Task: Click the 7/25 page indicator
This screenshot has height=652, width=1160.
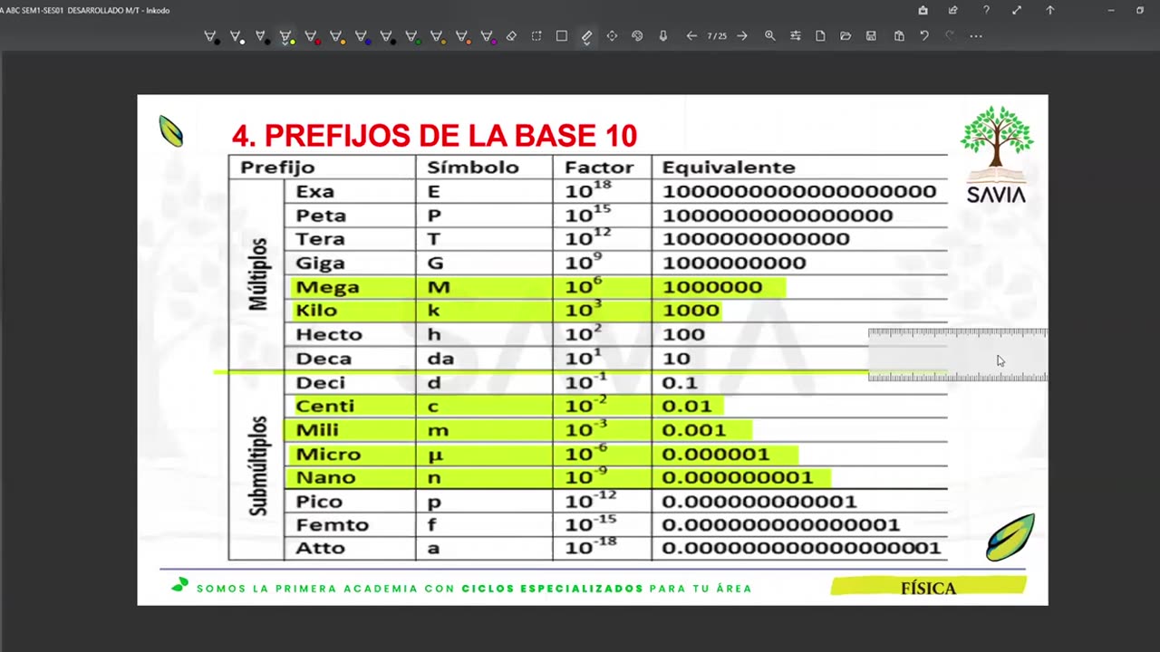Action: (717, 36)
